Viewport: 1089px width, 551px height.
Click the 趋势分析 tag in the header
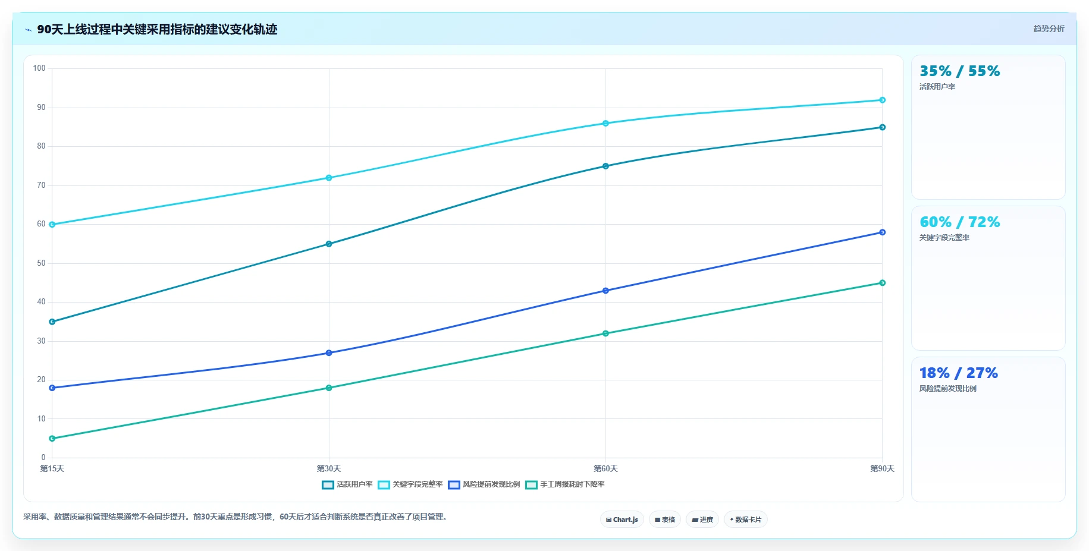click(1049, 29)
